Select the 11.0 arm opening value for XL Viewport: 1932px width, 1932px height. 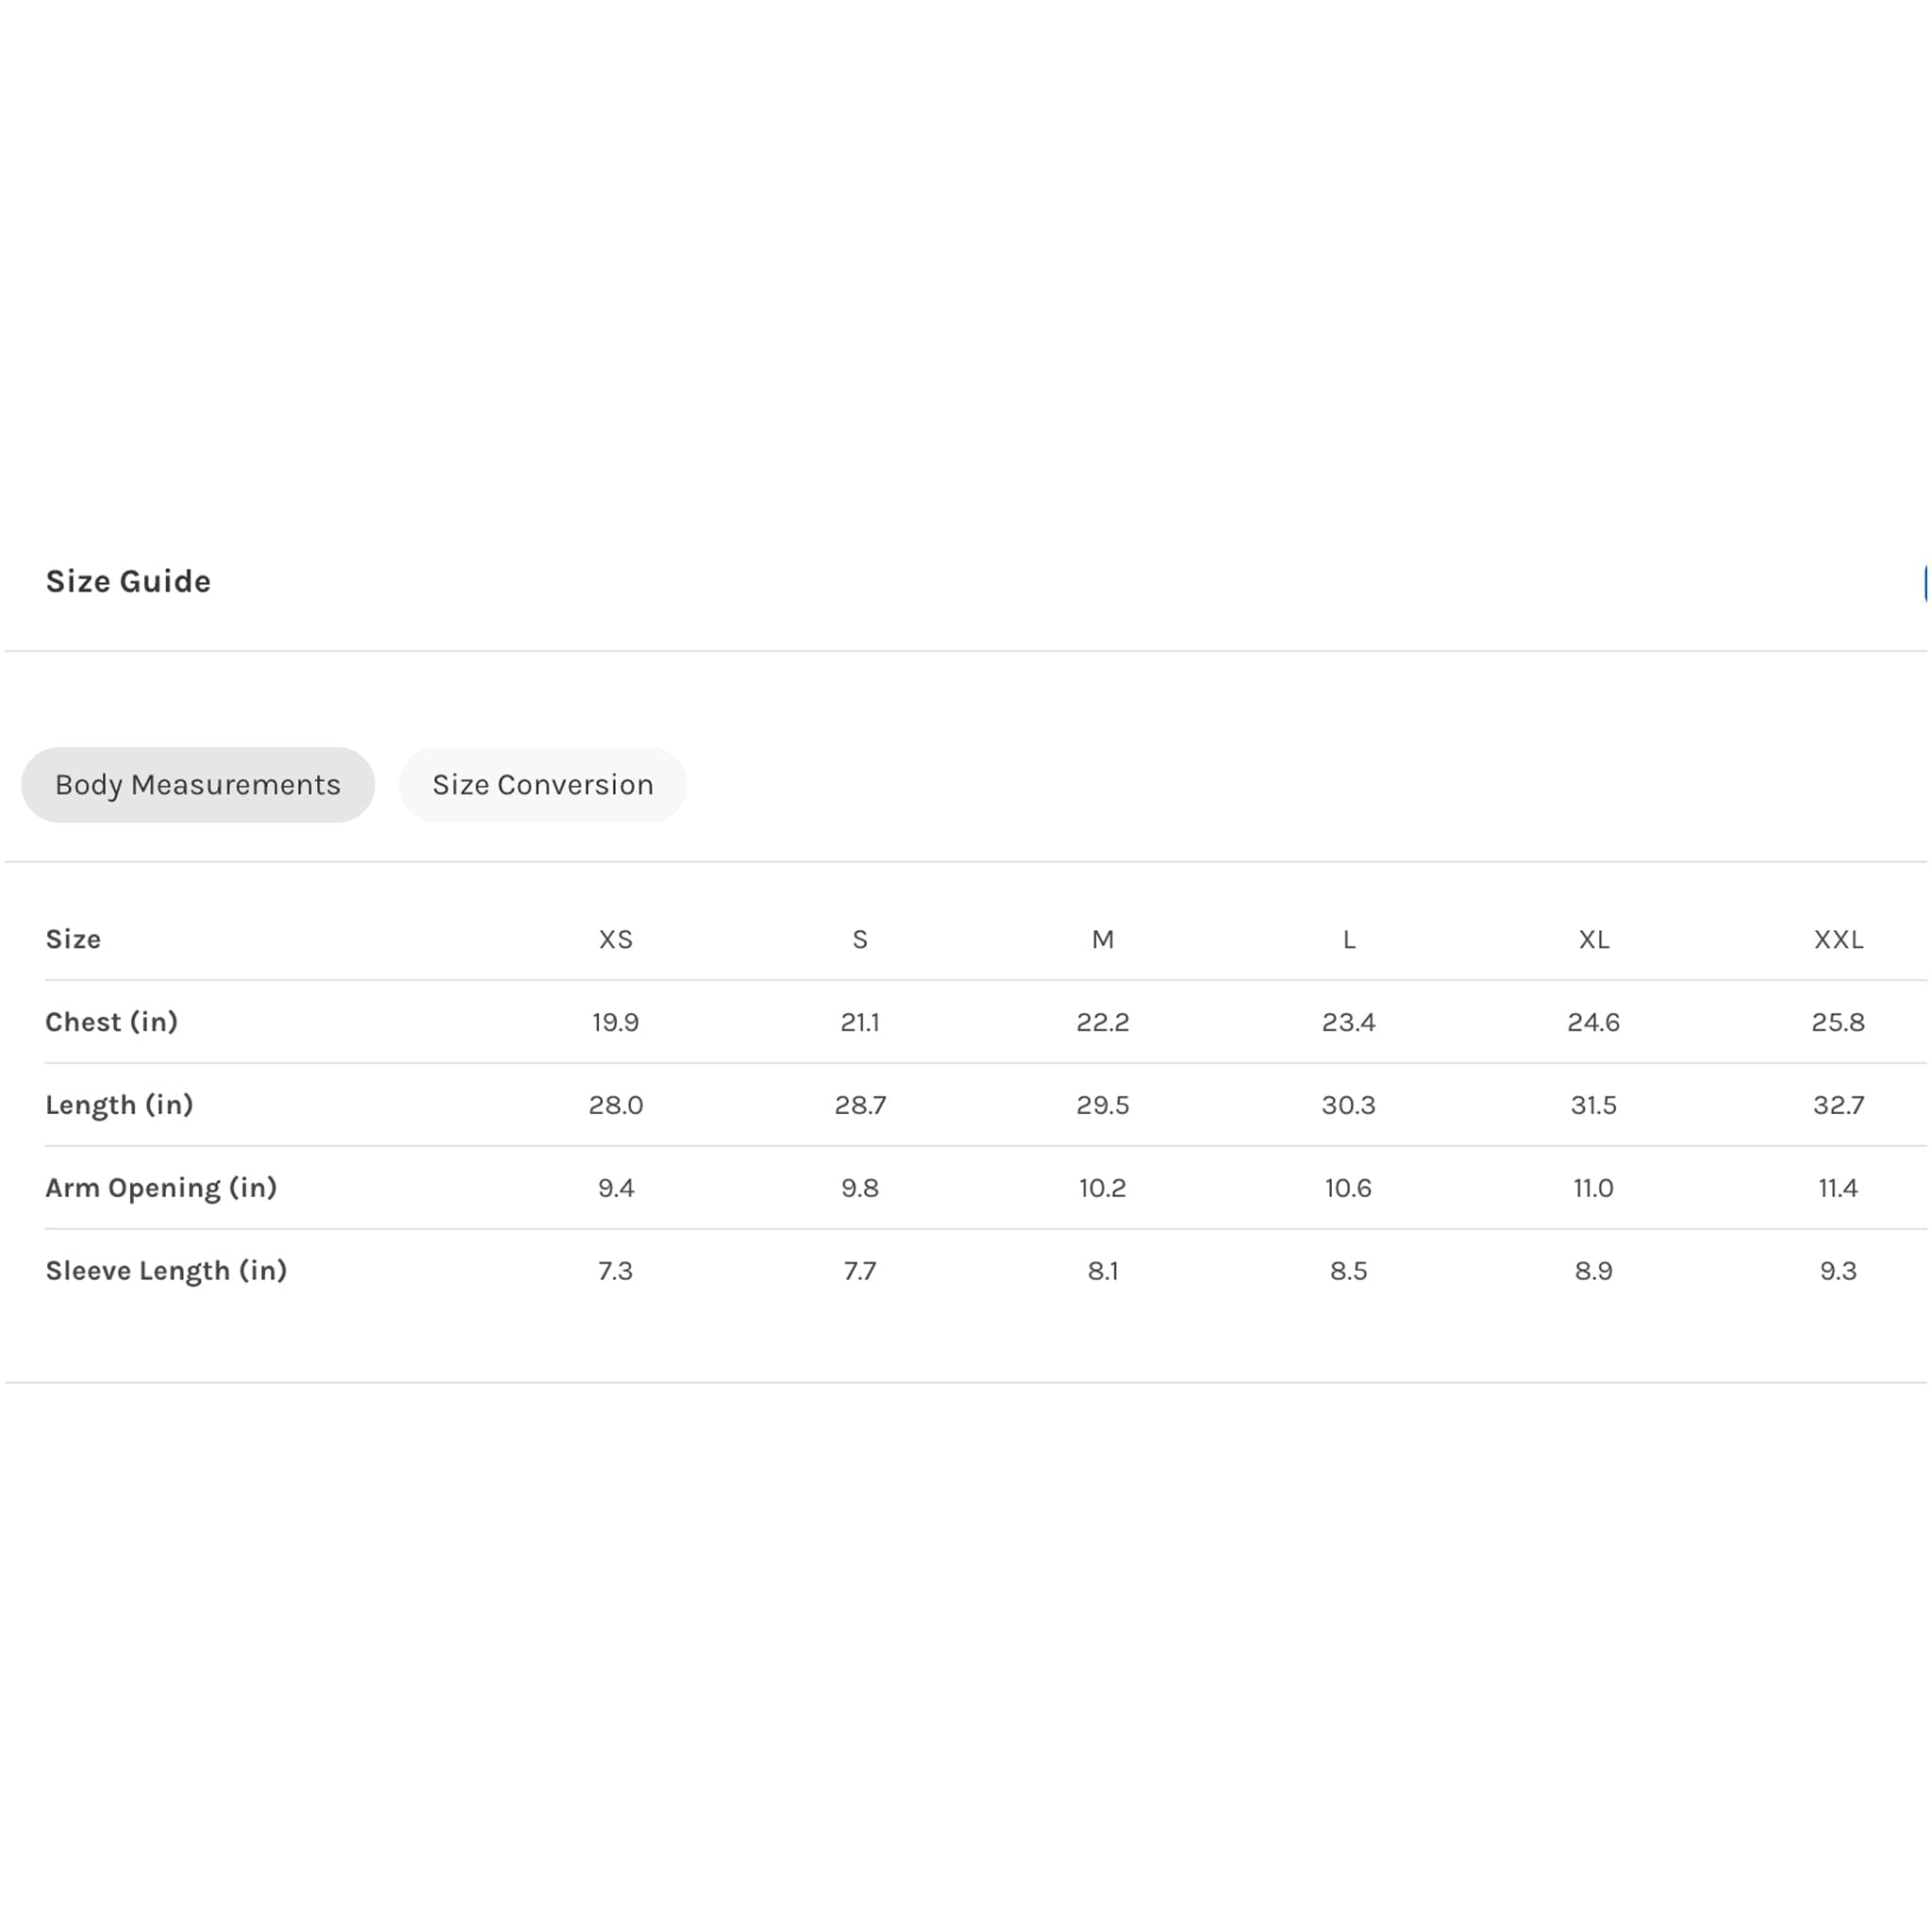(x=1594, y=1189)
